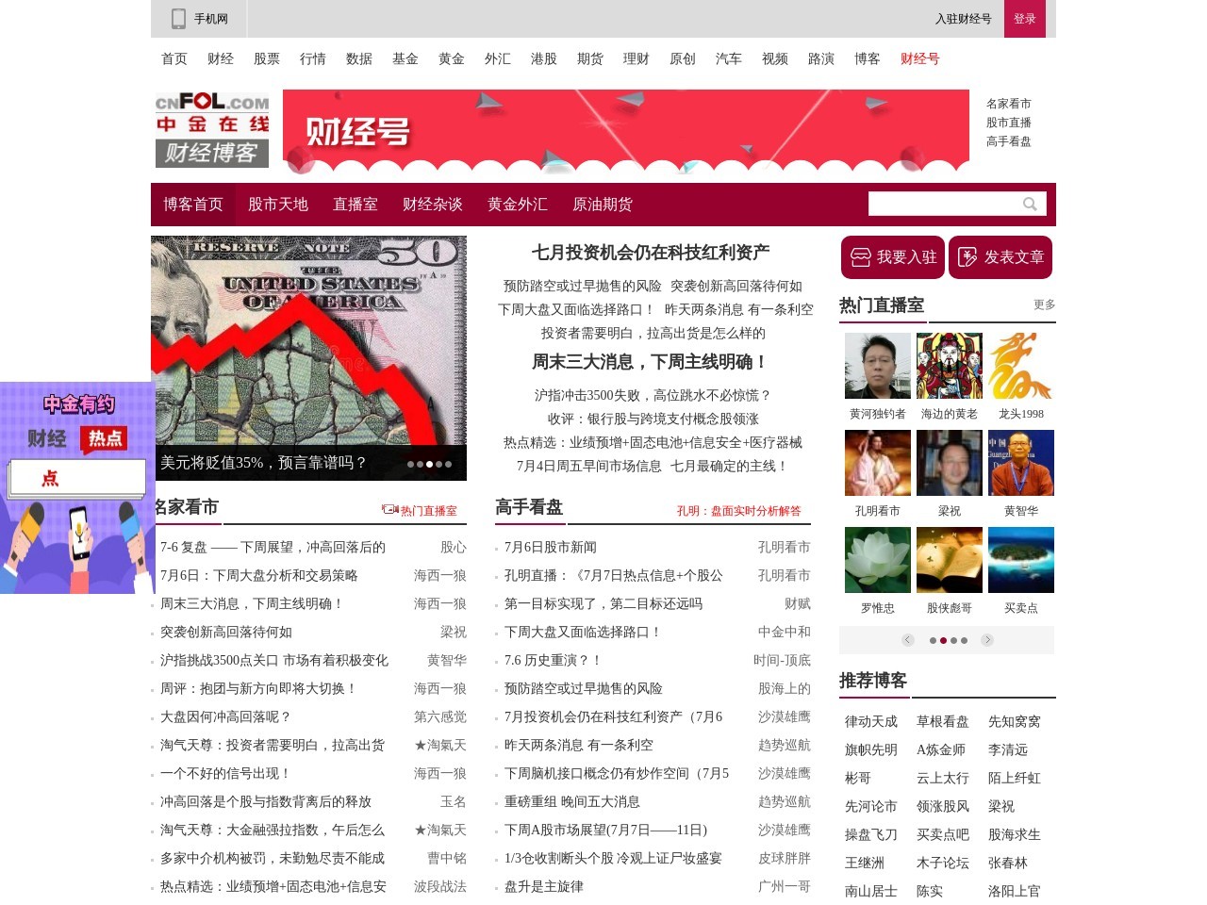Click the mobile phone icon beside 手机网
The height and width of the screenshot is (905, 1207).
[178, 18]
